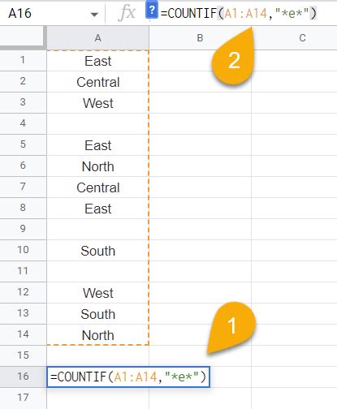The height and width of the screenshot is (409, 337).
Task: Click the orange callout marker 1
Action: [232, 325]
